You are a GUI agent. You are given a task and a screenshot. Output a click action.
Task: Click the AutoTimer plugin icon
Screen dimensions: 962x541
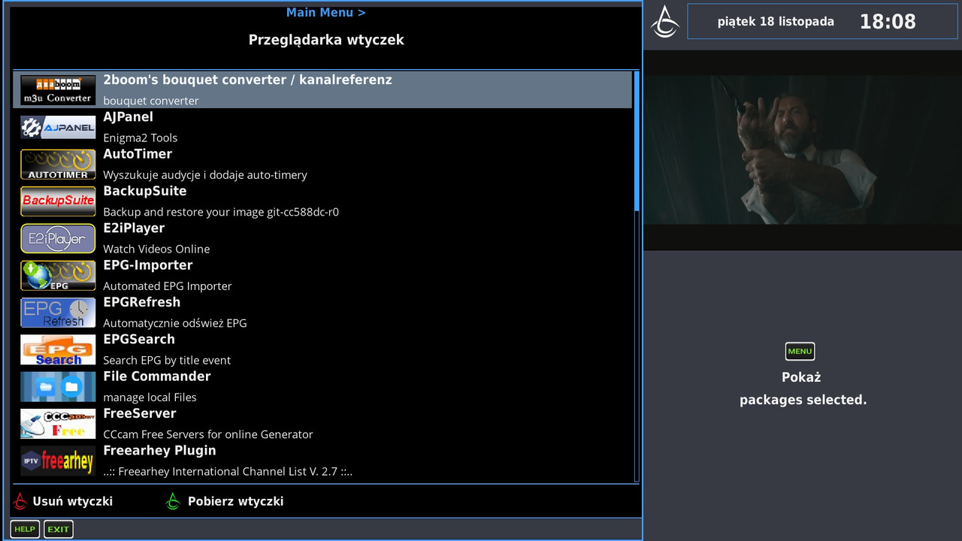click(58, 164)
